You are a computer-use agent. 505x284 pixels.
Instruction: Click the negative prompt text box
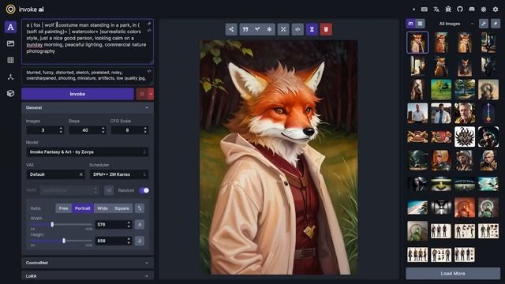pyautogui.click(x=88, y=76)
